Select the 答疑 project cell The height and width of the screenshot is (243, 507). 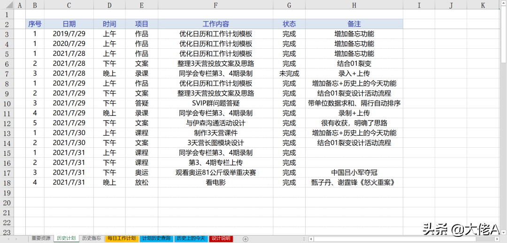142,103
